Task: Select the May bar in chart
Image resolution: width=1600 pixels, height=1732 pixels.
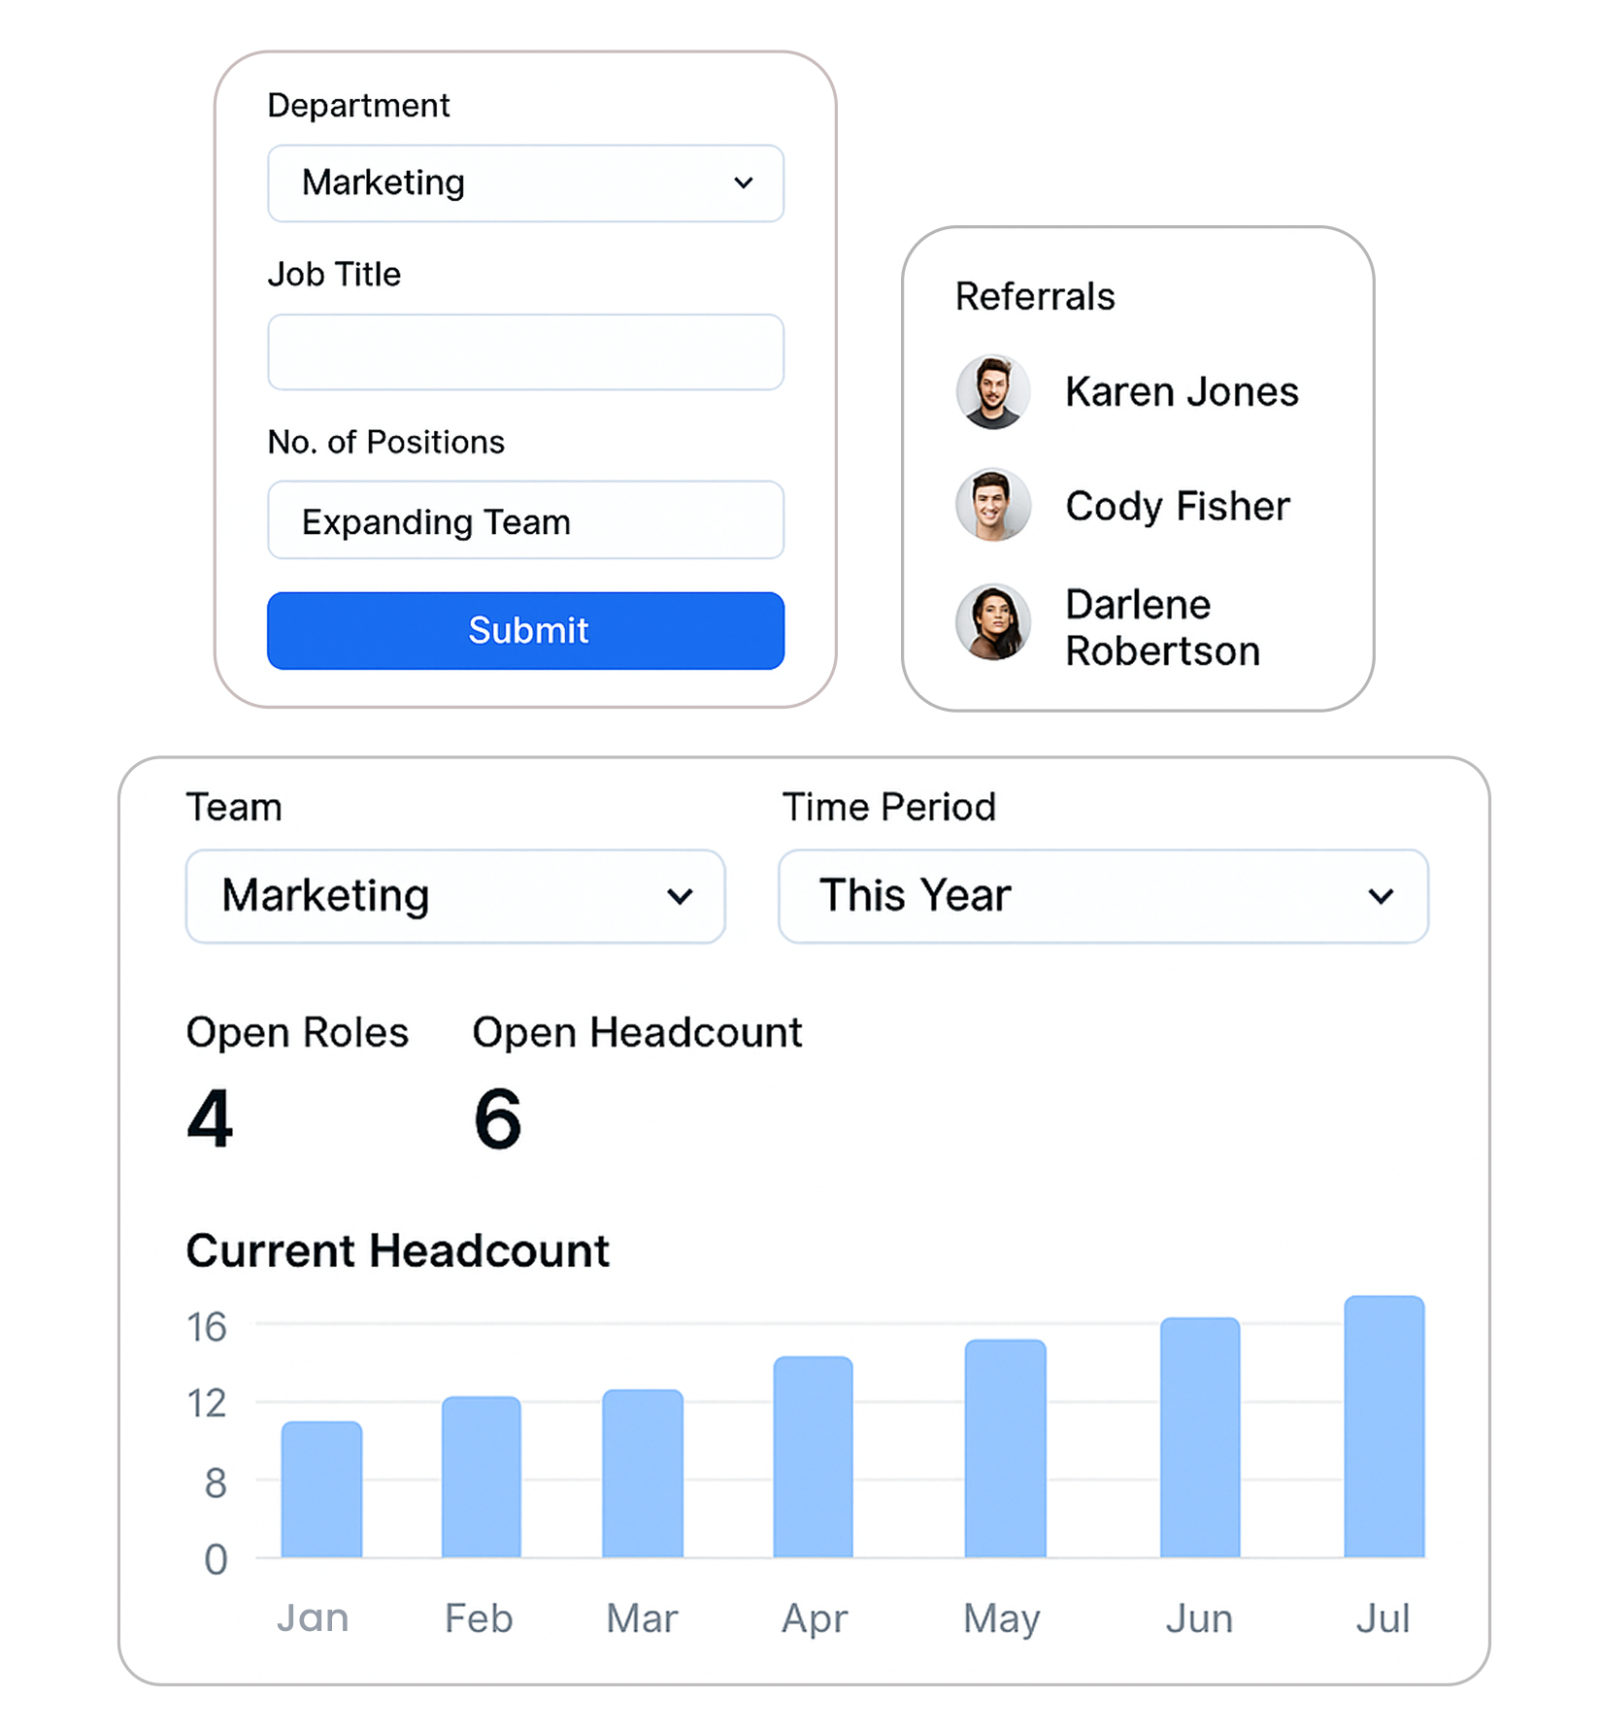Action: [1005, 1449]
